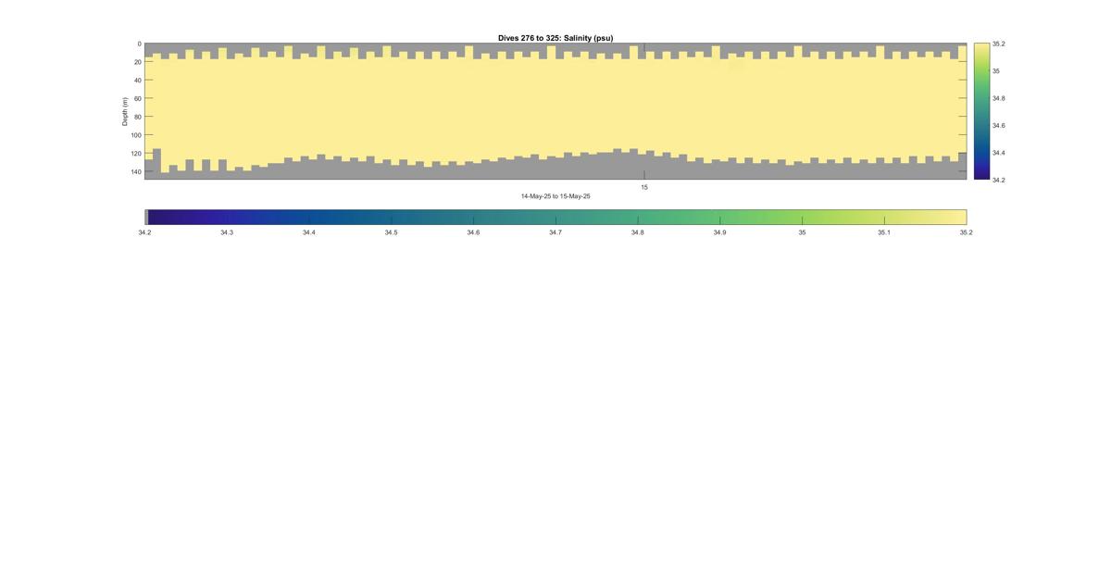The height and width of the screenshot is (576, 1111).
Task: Click "35" label under horizontal colorbar
Action: (x=802, y=232)
